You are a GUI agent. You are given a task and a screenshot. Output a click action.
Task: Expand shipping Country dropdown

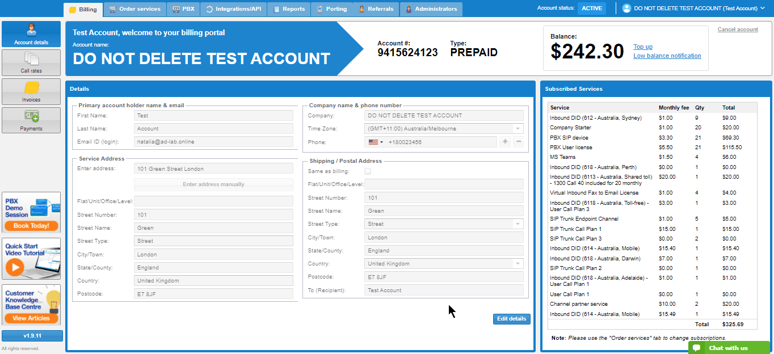pos(518,264)
